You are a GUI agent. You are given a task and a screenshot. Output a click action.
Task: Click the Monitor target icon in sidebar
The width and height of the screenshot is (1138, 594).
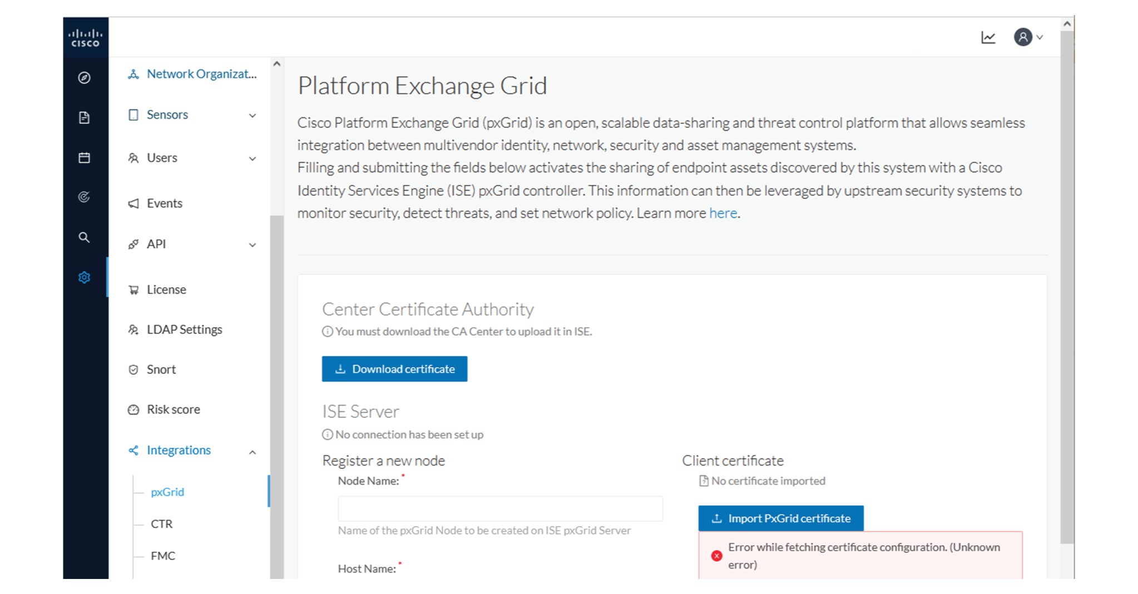(84, 197)
